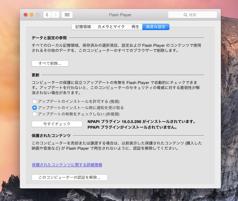Click the magnifier icon in search field
Screen dimensions: 238x201
pos(185,15)
